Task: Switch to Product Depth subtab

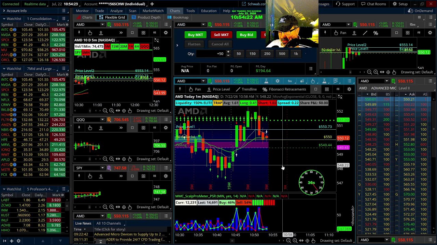Action: click(146, 17)
